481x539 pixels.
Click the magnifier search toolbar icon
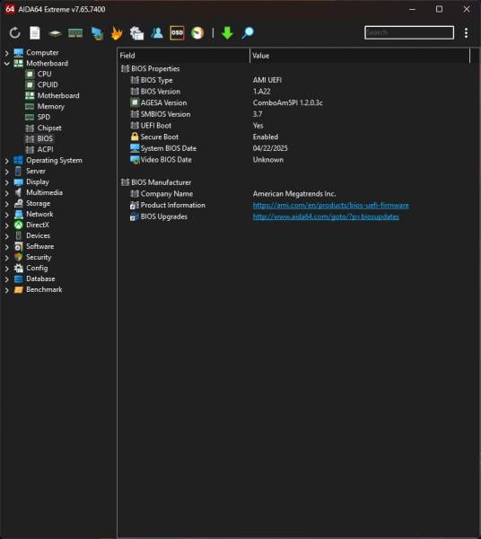coord(248,33)
